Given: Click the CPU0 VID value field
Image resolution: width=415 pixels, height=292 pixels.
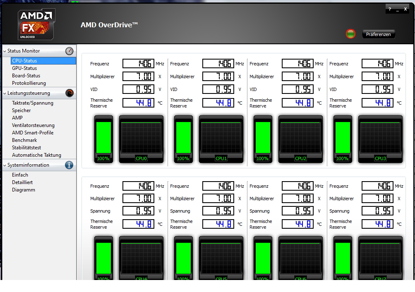Looking at the screenshot, I should point(139,89).
